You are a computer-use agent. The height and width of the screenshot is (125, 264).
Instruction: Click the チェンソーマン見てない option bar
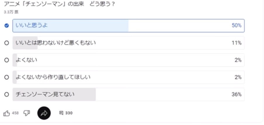(x=128, y=94)
